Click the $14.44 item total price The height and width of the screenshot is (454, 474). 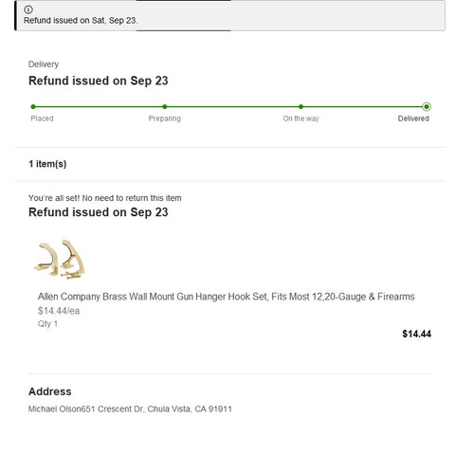coord(416,334)
